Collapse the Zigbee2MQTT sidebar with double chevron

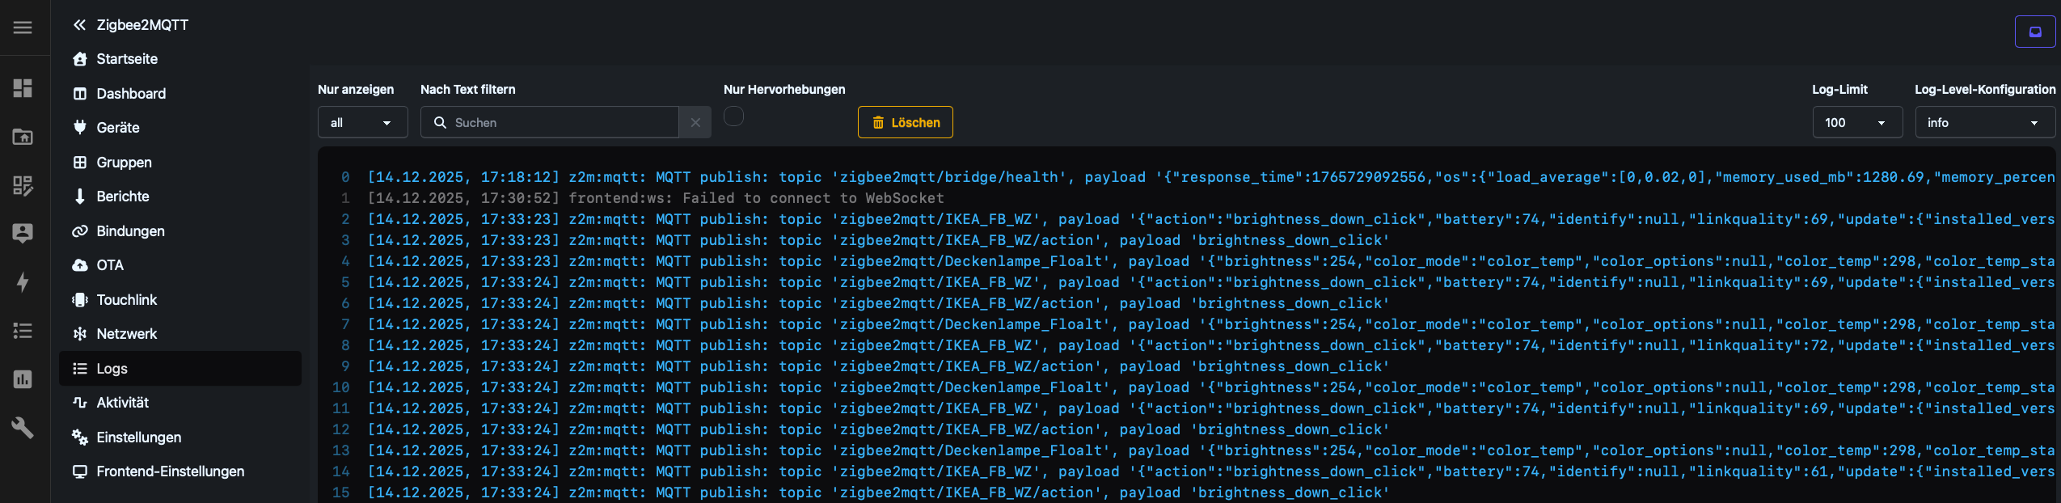click(79, 25)
